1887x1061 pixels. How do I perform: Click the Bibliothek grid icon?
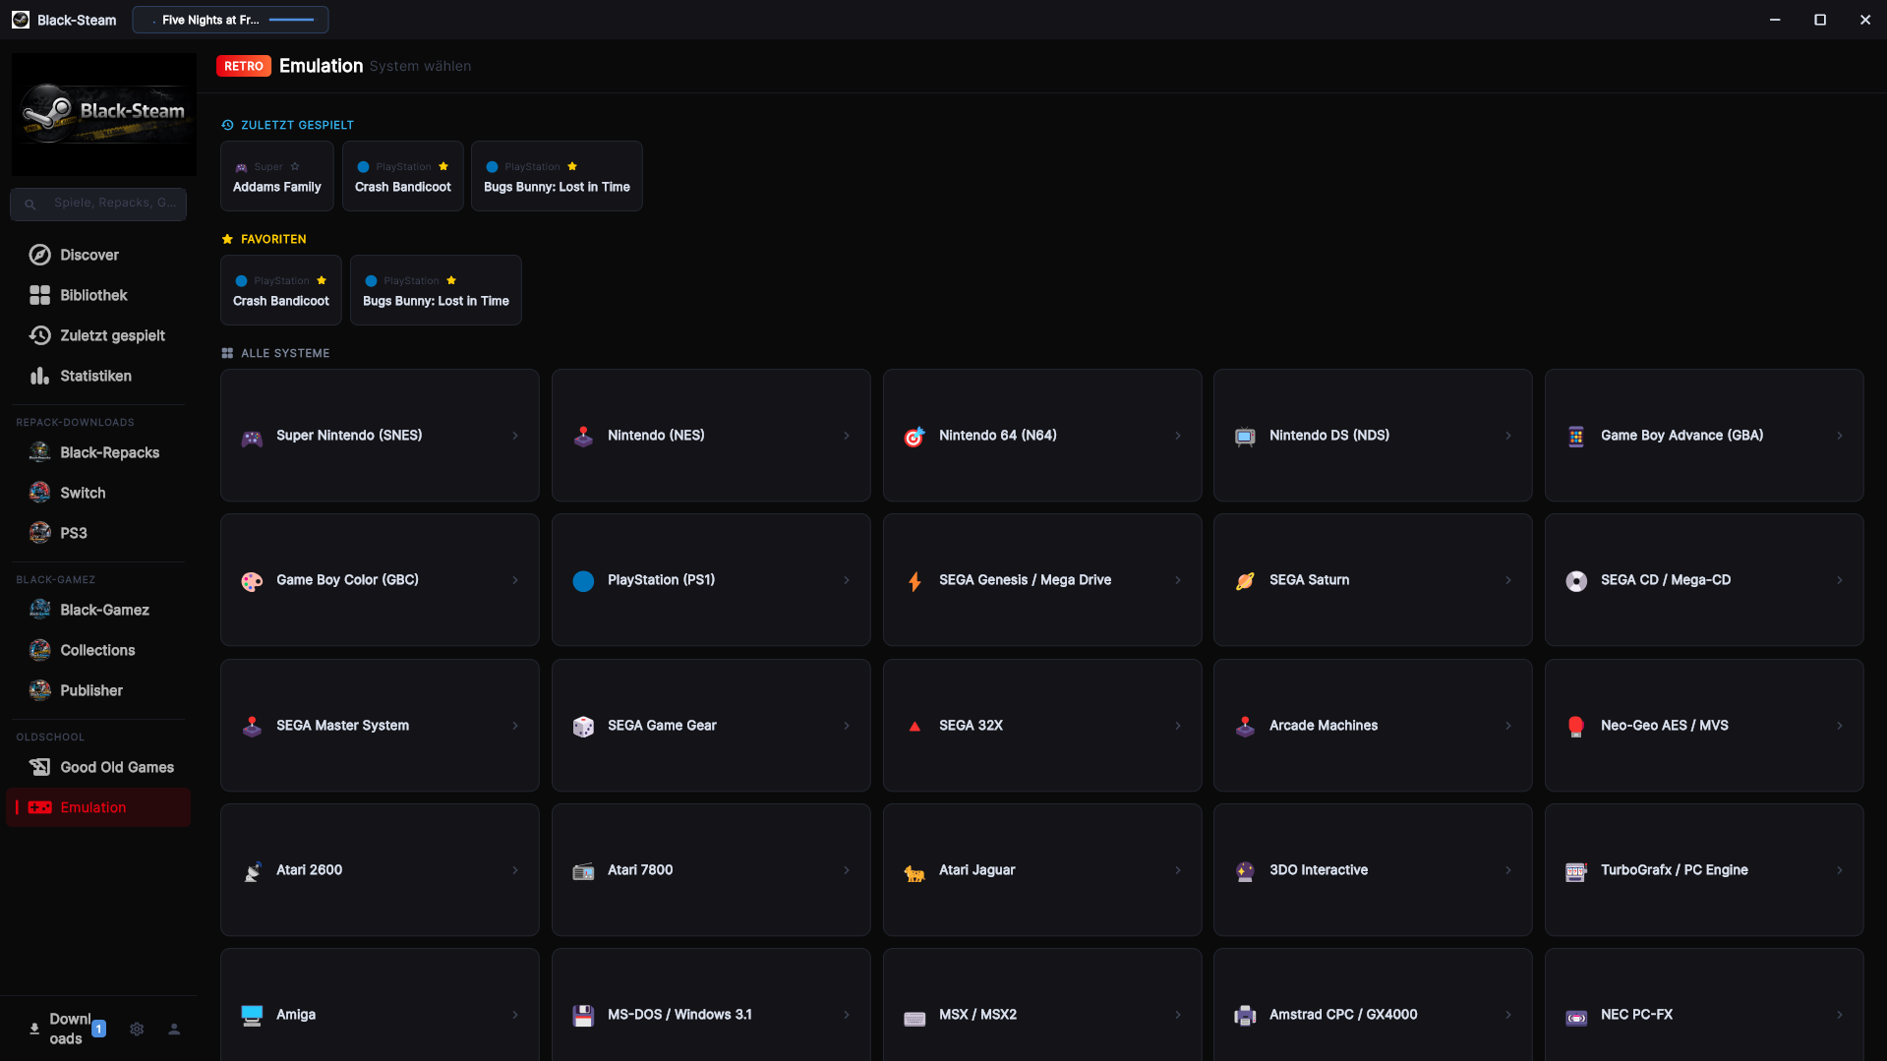(x=39, y=295)
